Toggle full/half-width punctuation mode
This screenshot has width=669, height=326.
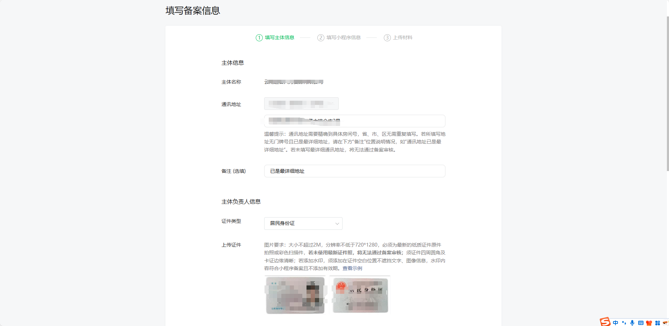click(x=624, y=322)
